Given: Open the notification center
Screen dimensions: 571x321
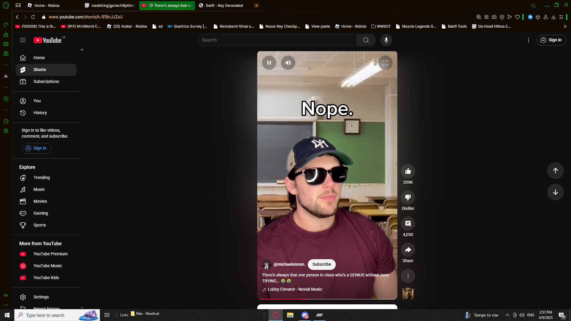Looking at the screenshot, I should 561,315.
